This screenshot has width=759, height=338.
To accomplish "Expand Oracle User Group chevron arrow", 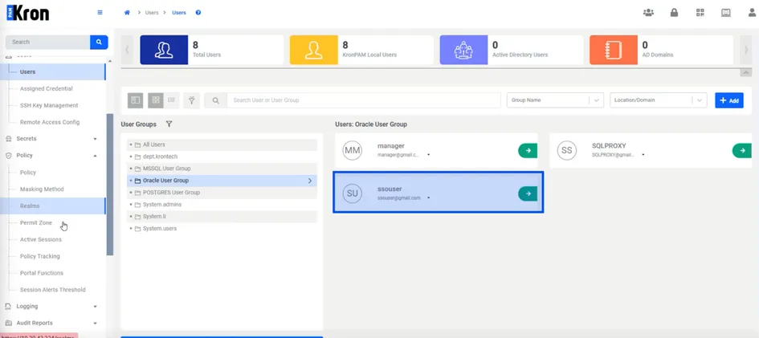I will [x=310, y=181].
